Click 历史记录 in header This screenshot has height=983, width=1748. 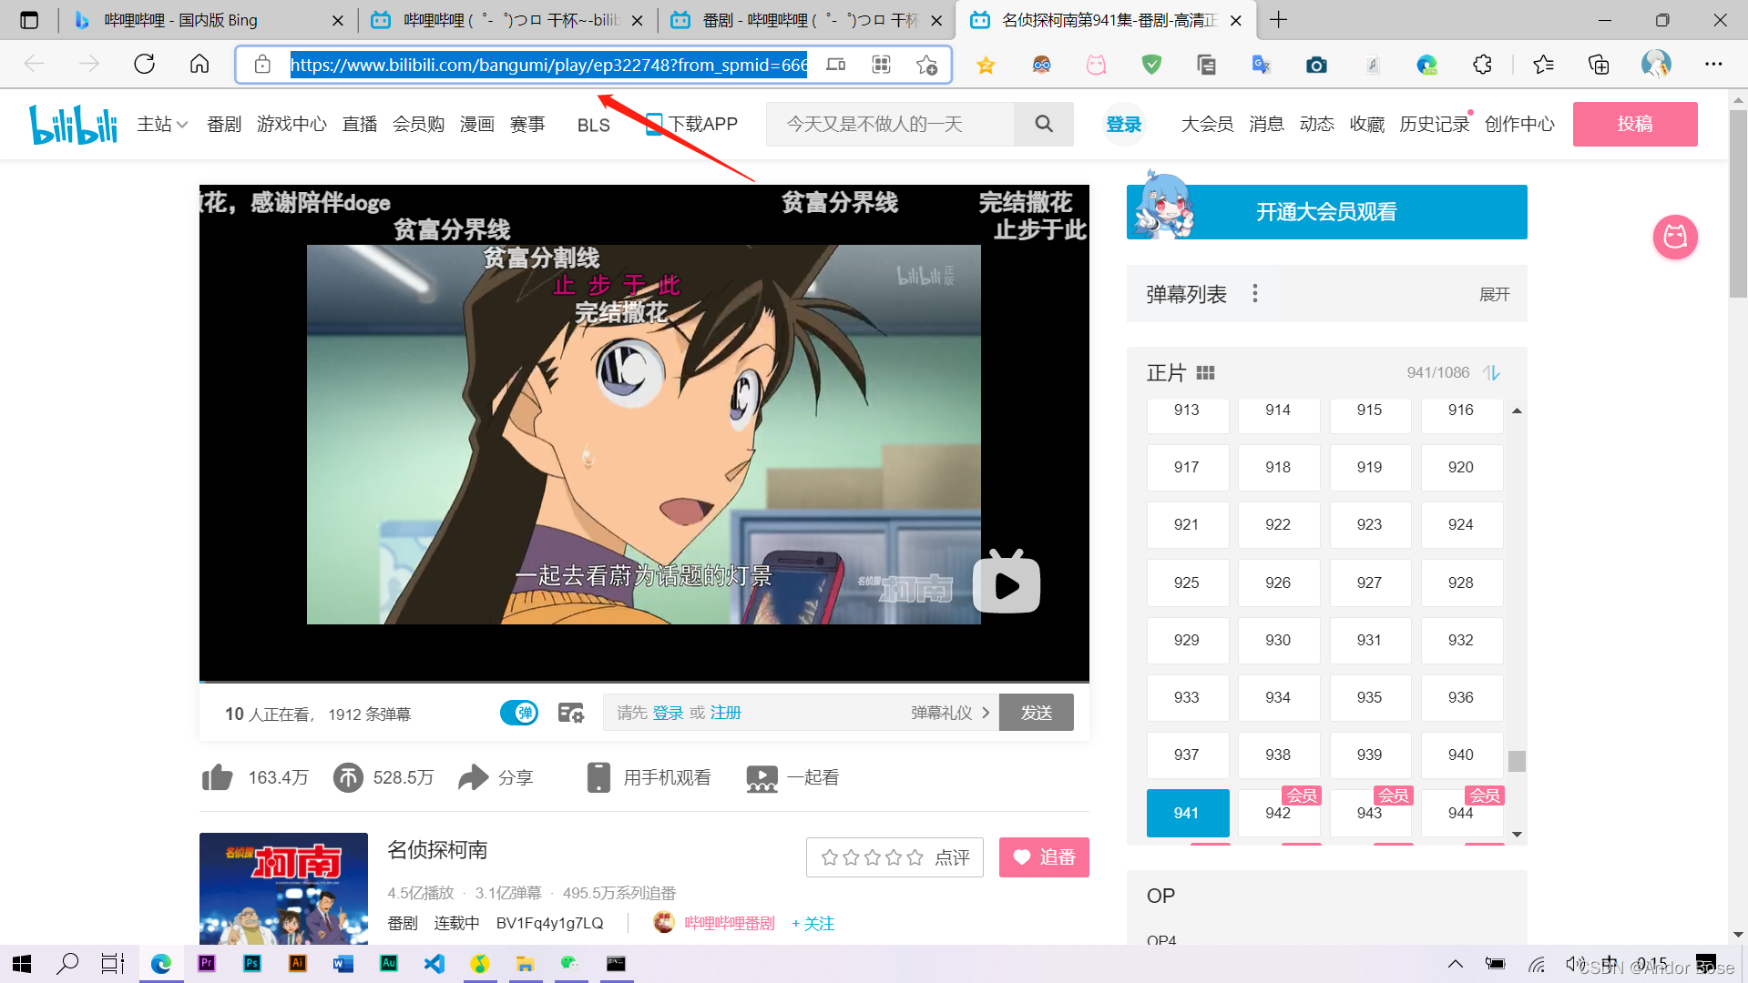click(x=1435, y=124)
